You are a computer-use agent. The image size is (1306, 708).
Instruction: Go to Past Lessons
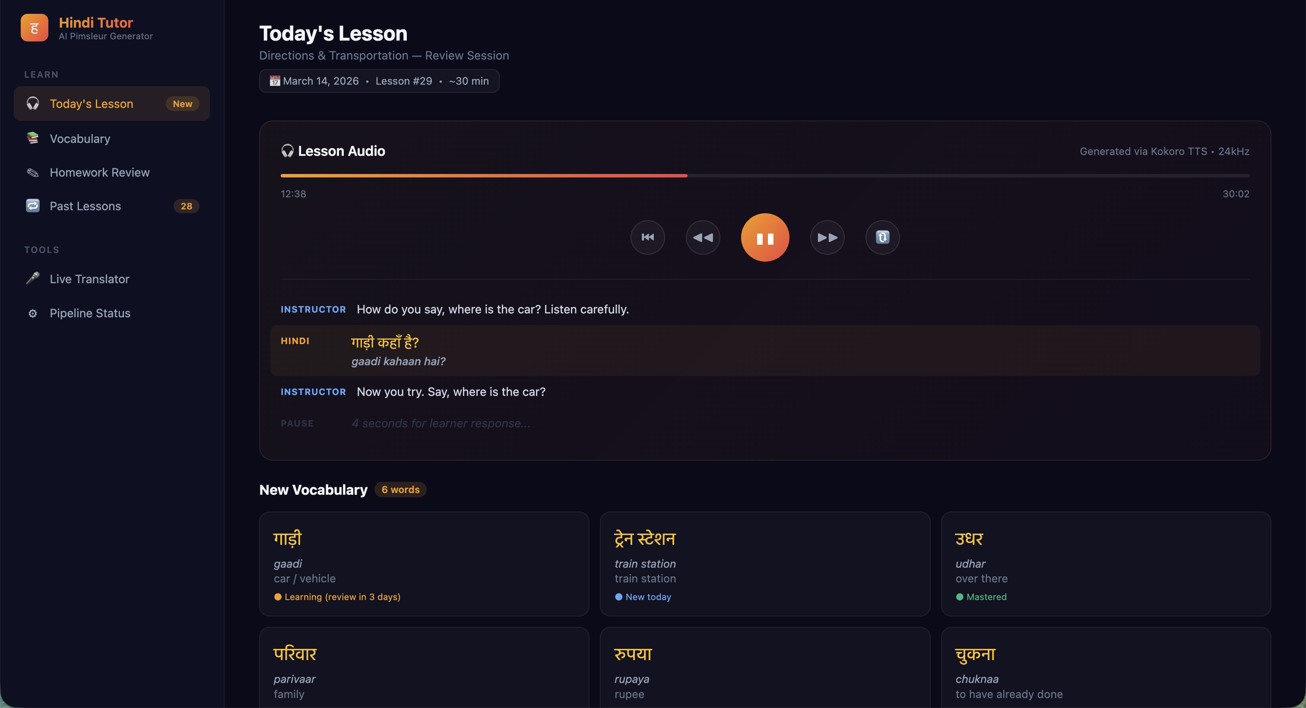pos(85,206)
